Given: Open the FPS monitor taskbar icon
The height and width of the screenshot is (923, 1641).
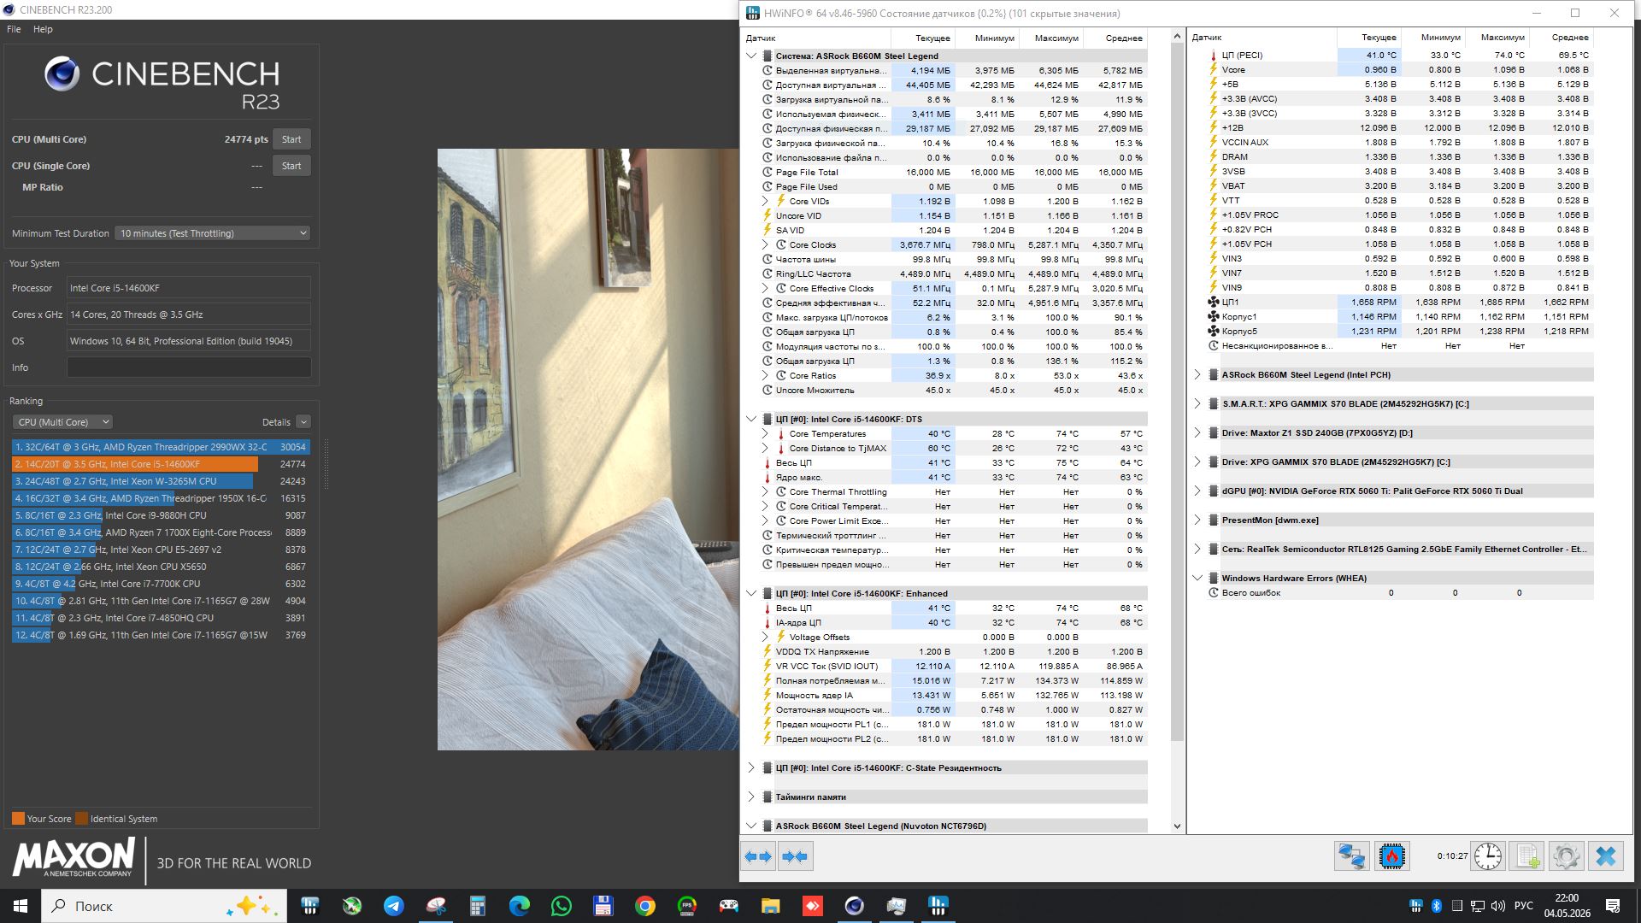Looking at the screenshot, I should pos(687,906).
